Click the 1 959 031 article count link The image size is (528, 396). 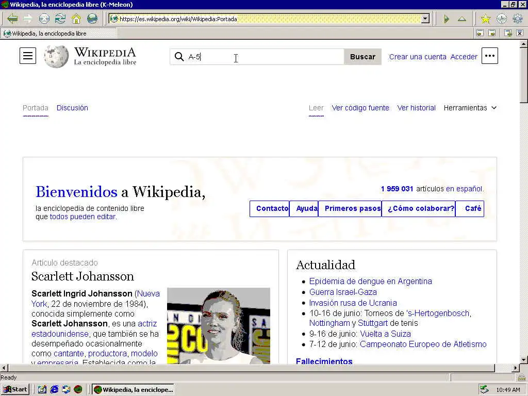click(x=397, y=189)
